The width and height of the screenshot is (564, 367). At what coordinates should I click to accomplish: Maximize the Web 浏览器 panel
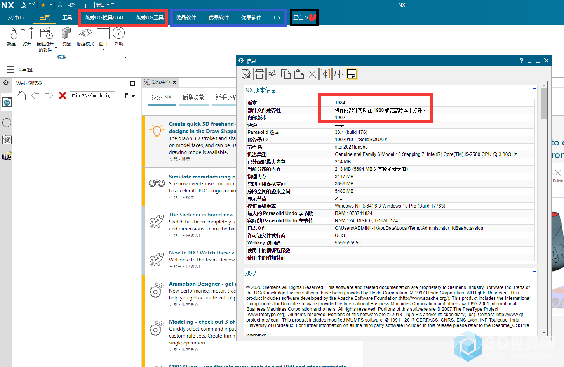coord(132,83)
